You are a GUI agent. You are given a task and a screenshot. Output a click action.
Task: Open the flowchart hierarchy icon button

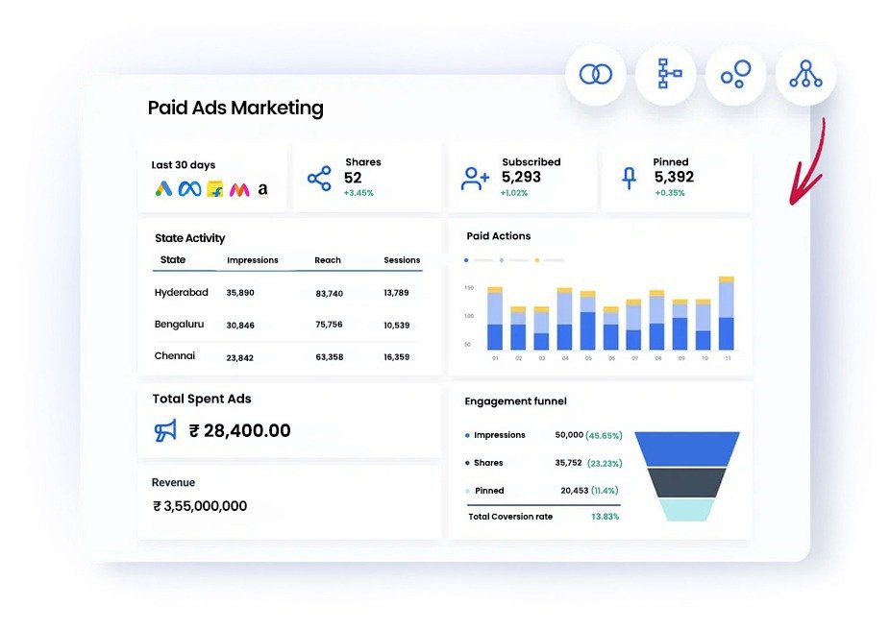click(x=665, y=74)
